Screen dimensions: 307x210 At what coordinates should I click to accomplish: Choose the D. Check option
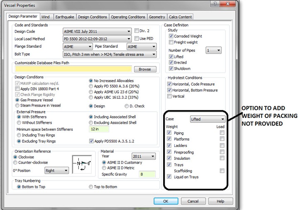pos(127,106)
